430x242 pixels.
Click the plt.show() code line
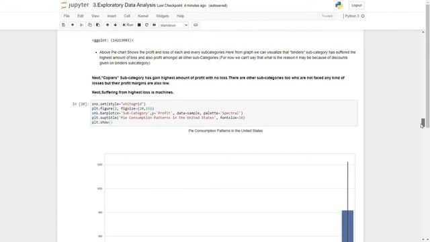pos(102,122)
